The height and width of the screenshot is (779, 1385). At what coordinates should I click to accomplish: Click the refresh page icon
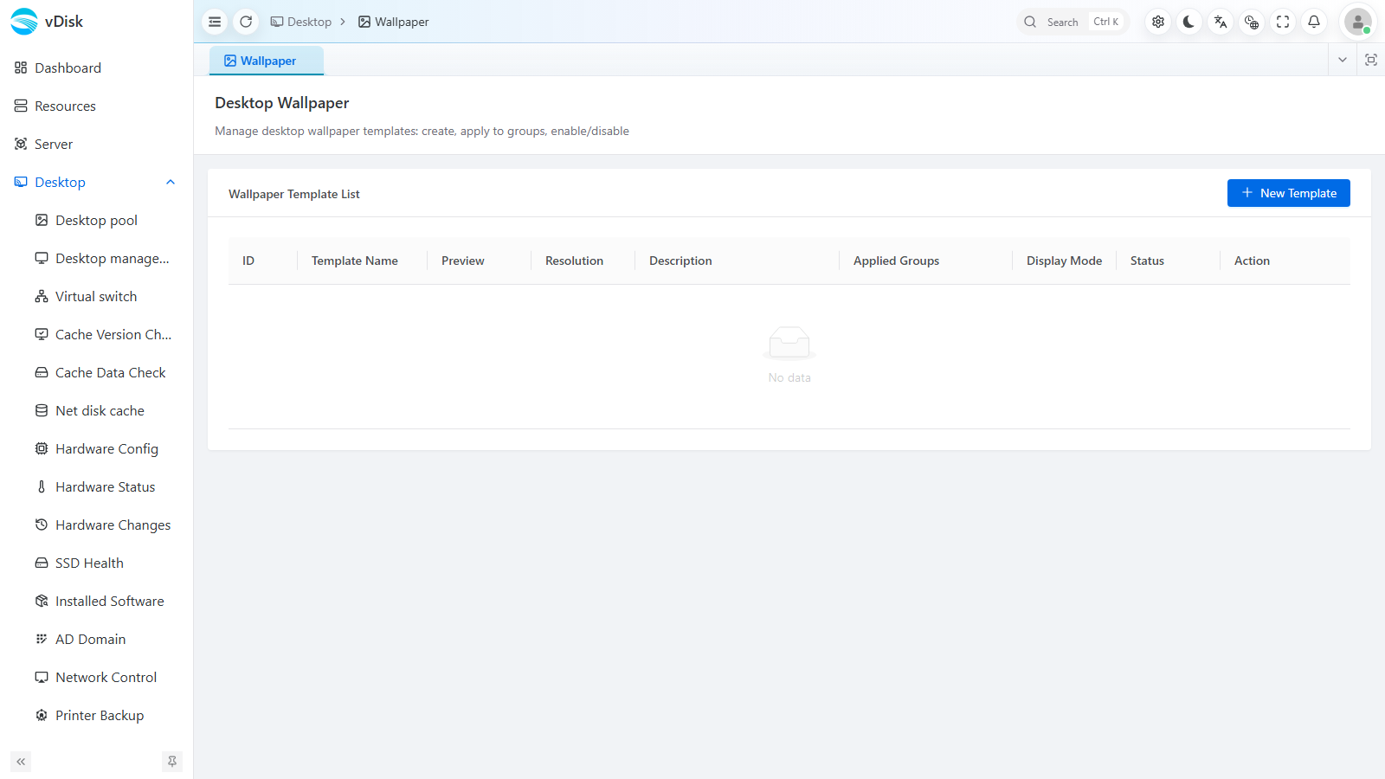coord(246,22)
